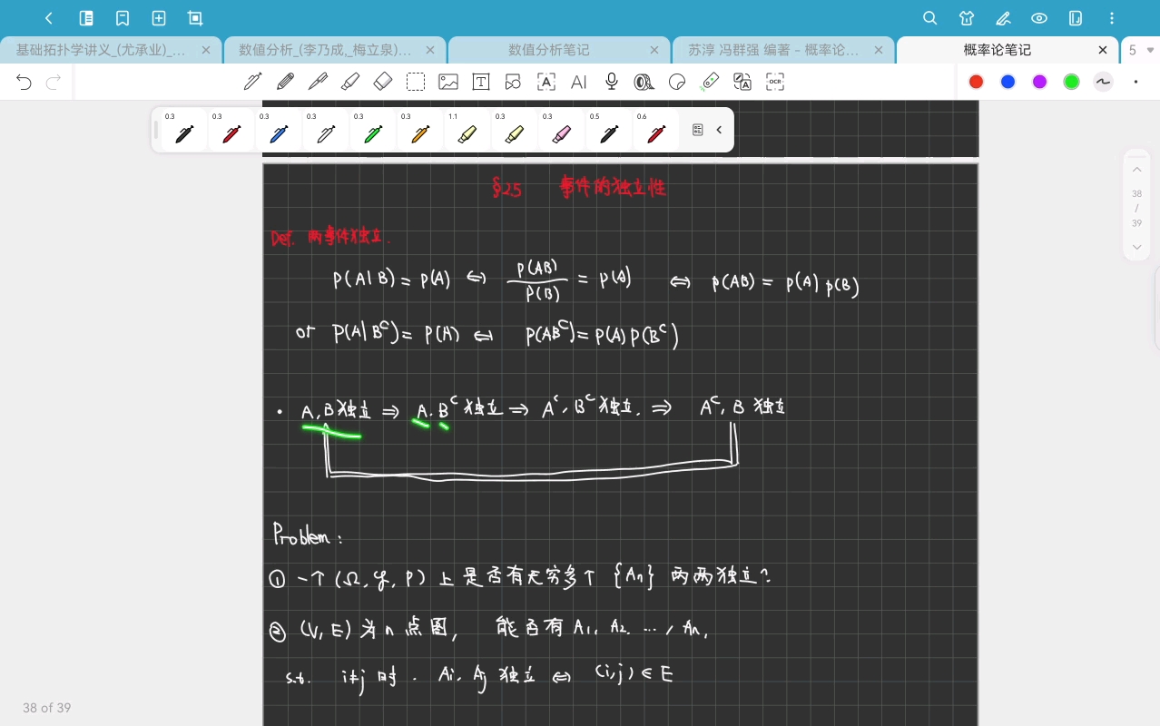Screen dimensions: 1160x726
Task: Redo the undone action
Action: click(54, 83)
